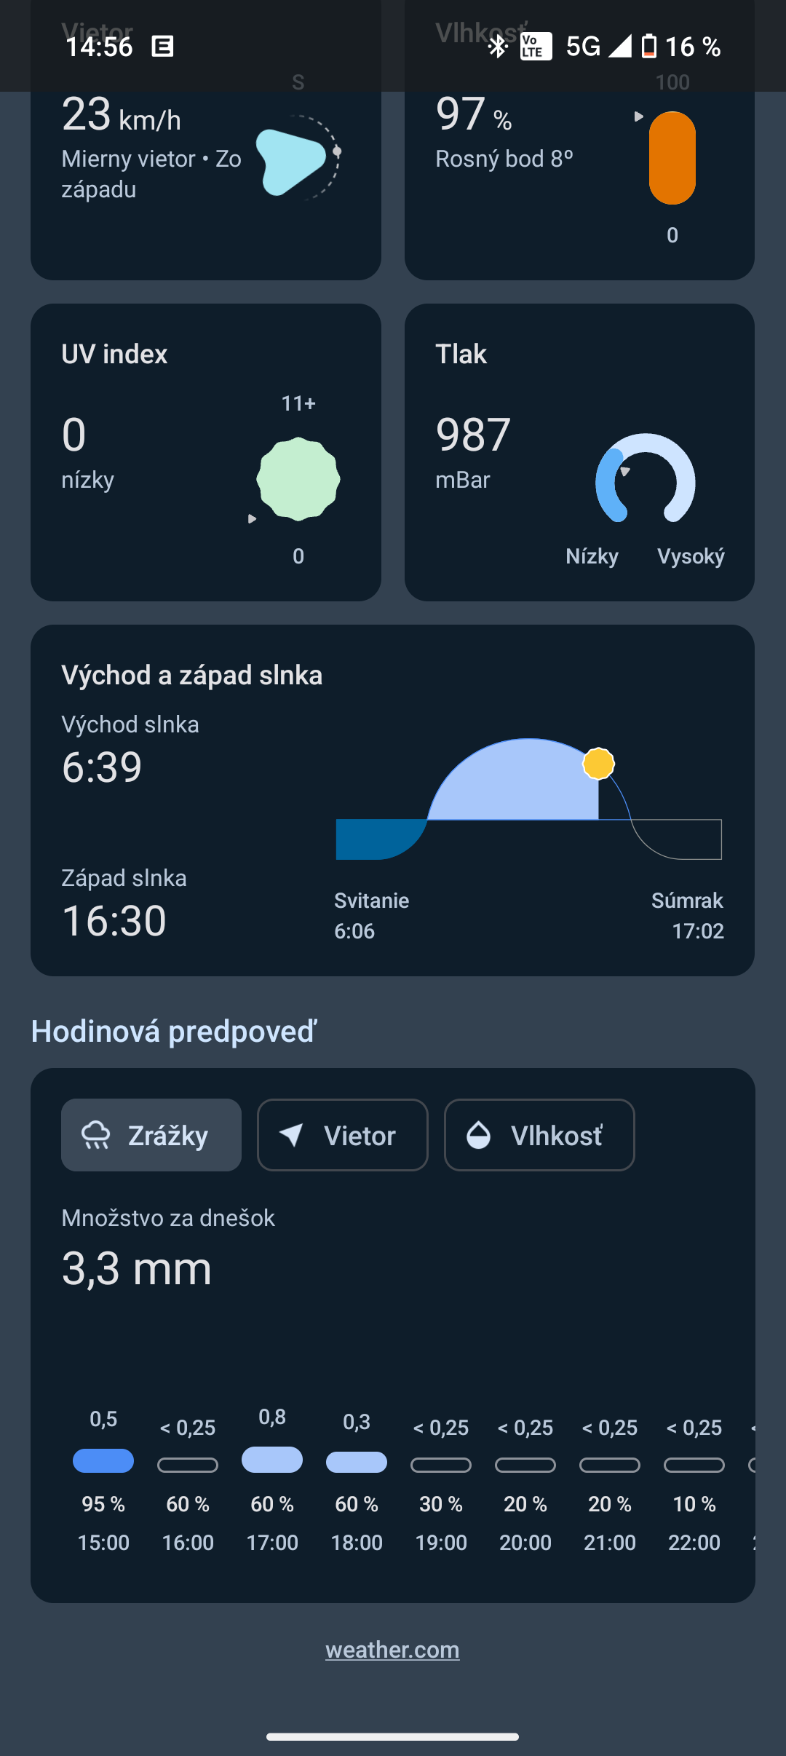Screen dimensions: 786x1756
Task: Switch to the Vietor hourly view
Action: (x=342, y=1135)
